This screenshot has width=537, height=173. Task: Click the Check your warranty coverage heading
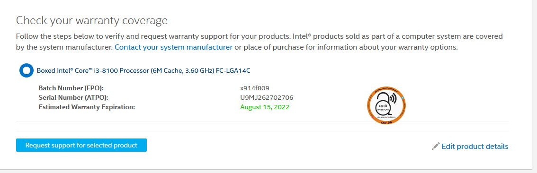[92, 20]
